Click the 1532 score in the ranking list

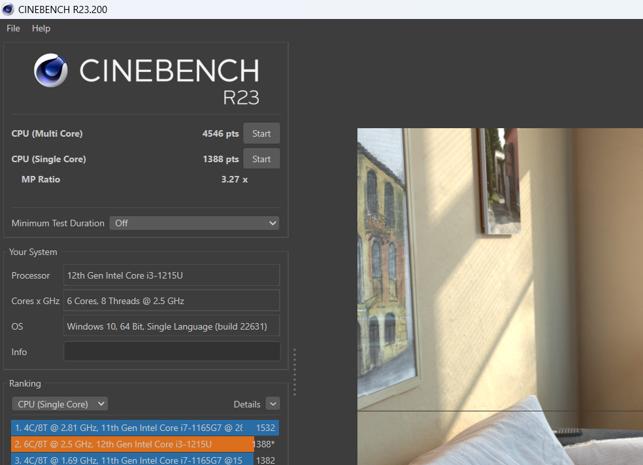click(x=265, y=428)
